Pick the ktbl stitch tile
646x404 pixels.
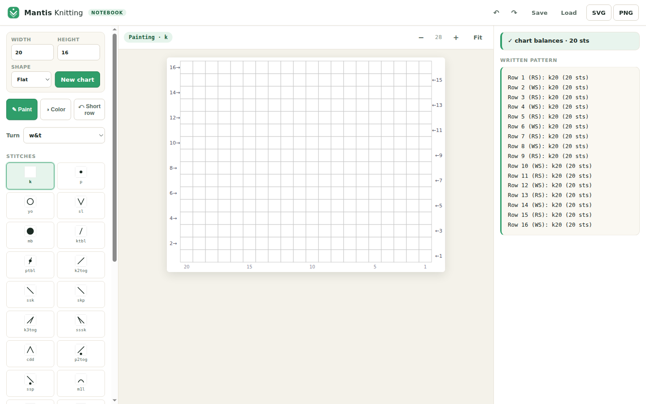[81, 235]
